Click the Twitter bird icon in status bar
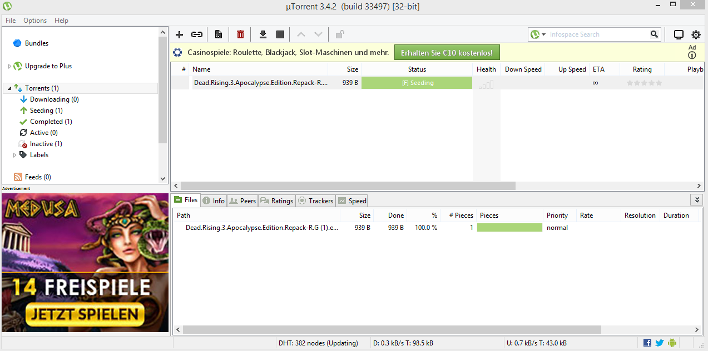 coord(660,343)
